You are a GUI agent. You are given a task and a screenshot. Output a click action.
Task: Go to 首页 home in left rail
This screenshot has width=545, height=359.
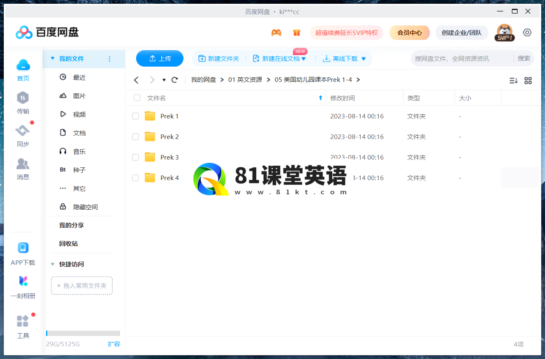pos(23,70)
